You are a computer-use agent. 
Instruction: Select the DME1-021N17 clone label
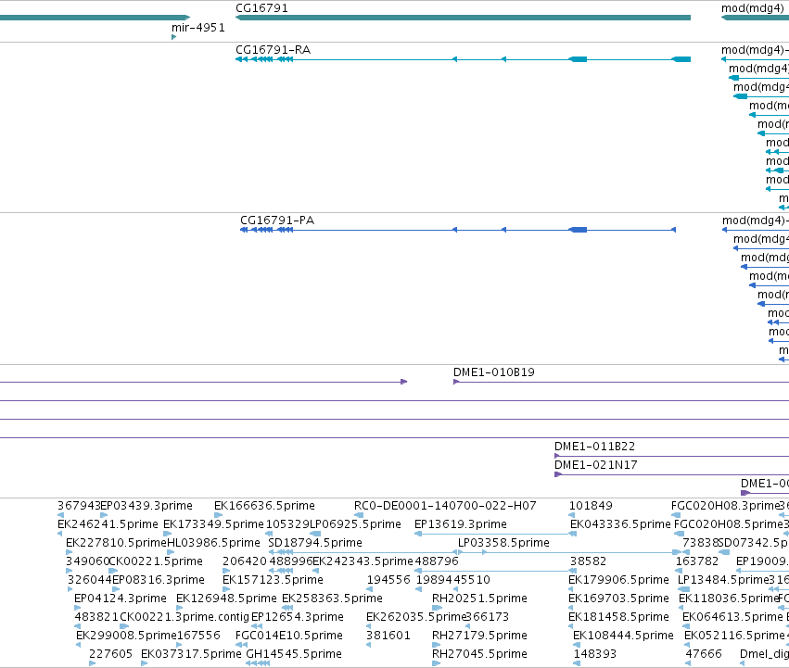click(596, 465)
